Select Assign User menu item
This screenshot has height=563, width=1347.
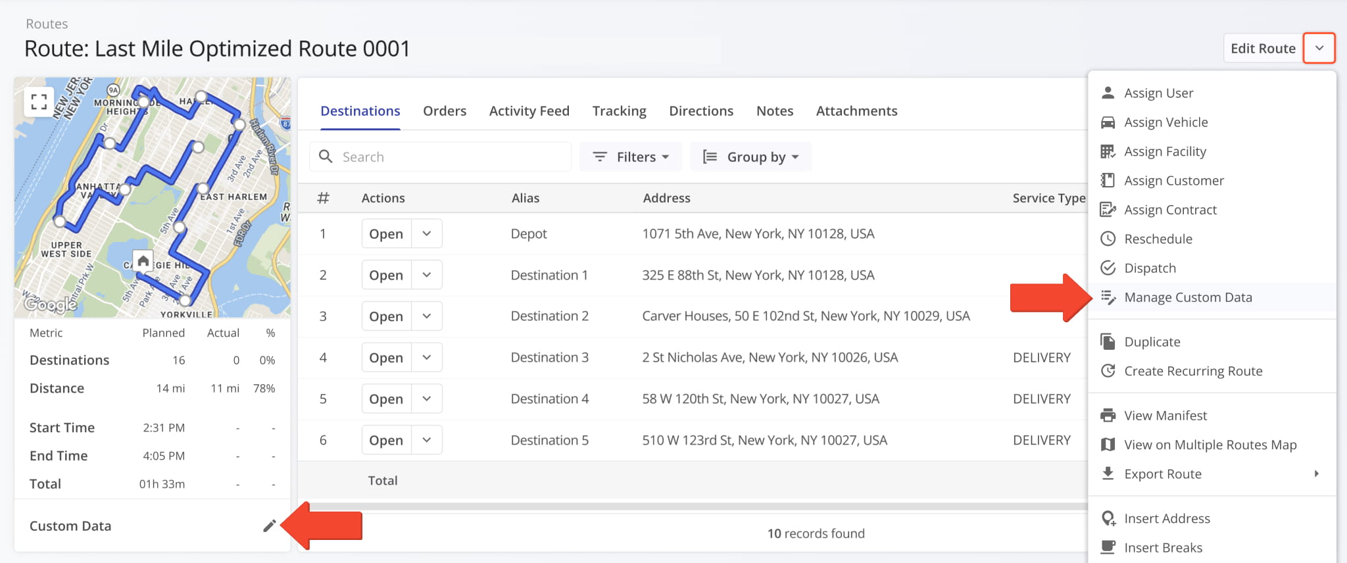1212,93
